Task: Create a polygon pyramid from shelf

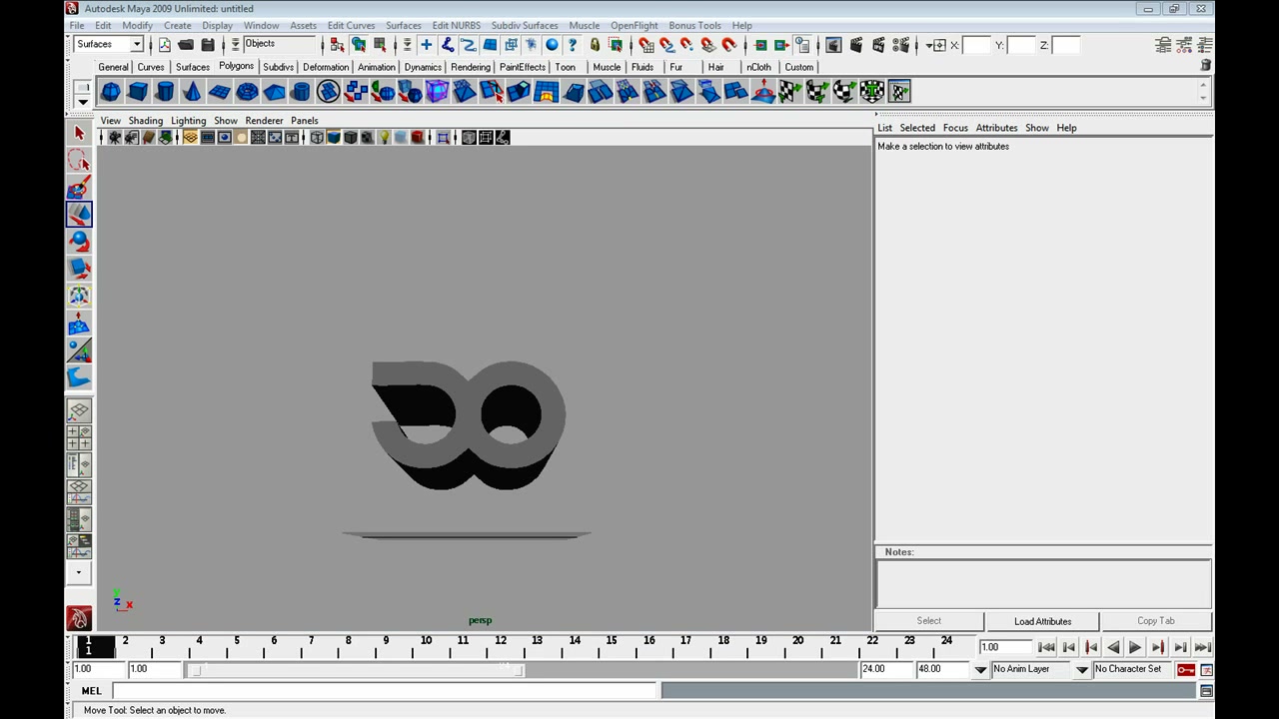Action: (274, 92)
